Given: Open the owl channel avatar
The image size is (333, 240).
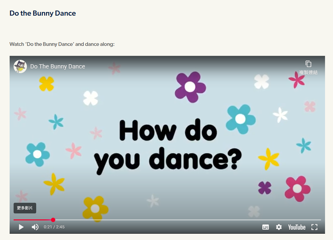Looking at the screenshot, I should click(20, 66).
